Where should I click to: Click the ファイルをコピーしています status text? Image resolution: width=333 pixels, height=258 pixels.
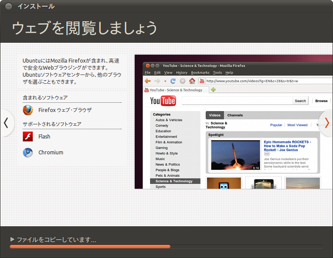[56, 240]
